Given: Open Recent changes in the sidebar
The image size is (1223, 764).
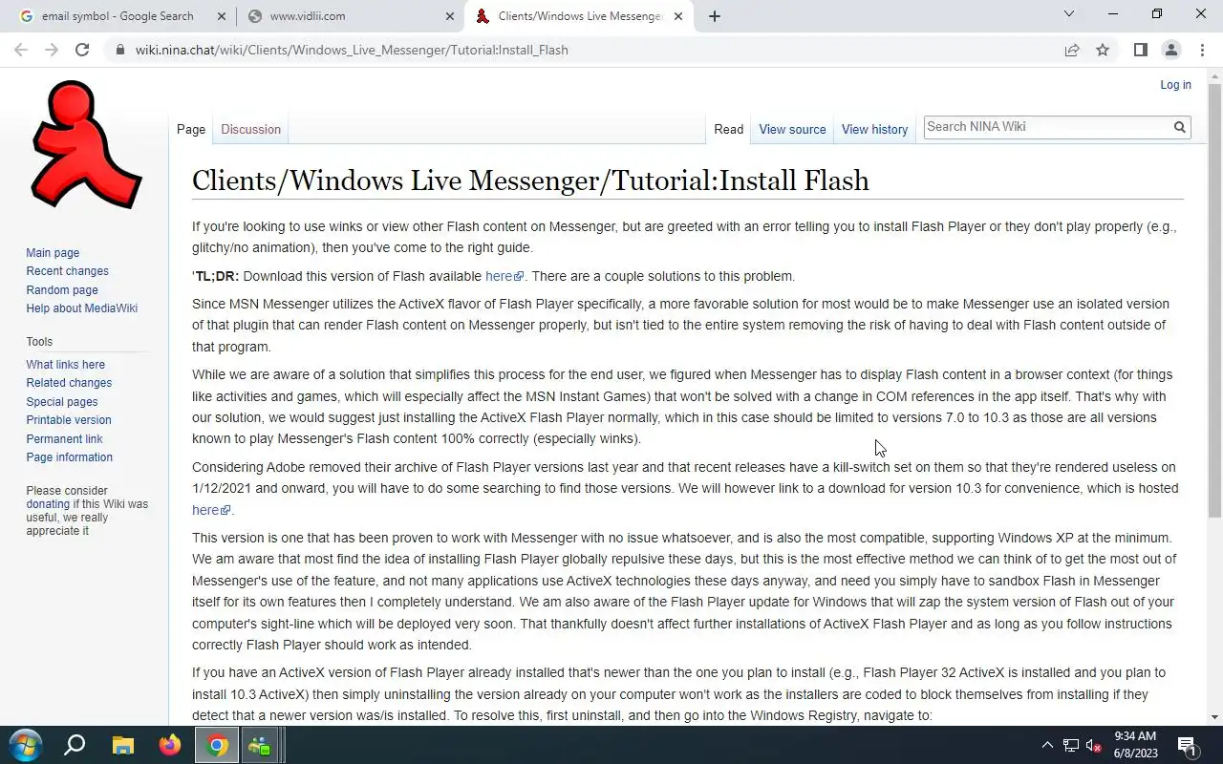Looking at the screenshot, I should 67,271.
